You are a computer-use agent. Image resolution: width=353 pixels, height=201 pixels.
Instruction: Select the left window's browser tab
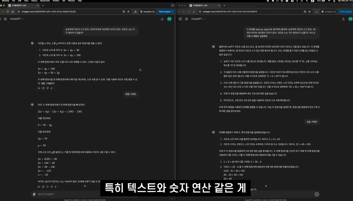click(x=23, y=5)
